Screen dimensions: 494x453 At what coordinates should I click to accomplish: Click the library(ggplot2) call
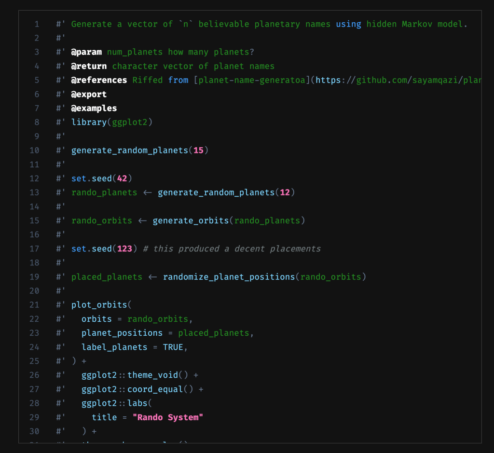[112, 122]
